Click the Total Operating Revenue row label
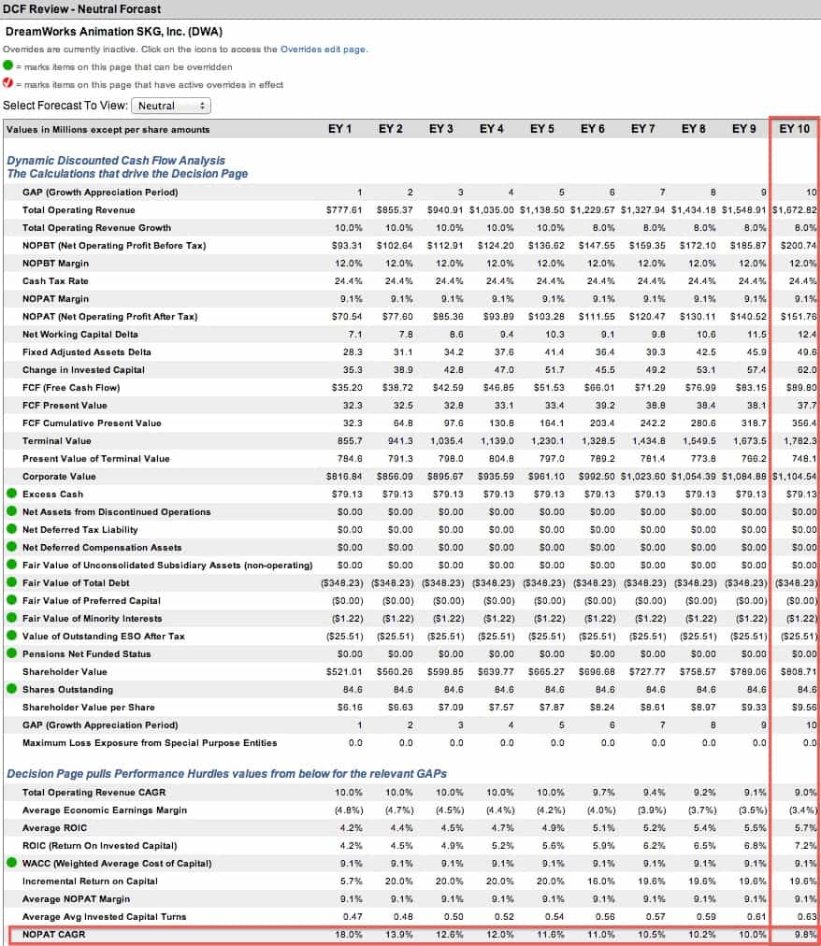 coord(79,210)
